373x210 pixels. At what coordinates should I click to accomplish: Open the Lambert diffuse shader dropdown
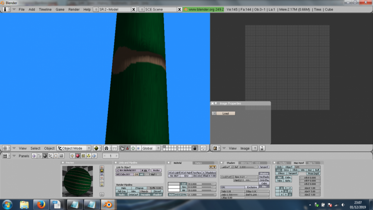click(x=226, y=167)
